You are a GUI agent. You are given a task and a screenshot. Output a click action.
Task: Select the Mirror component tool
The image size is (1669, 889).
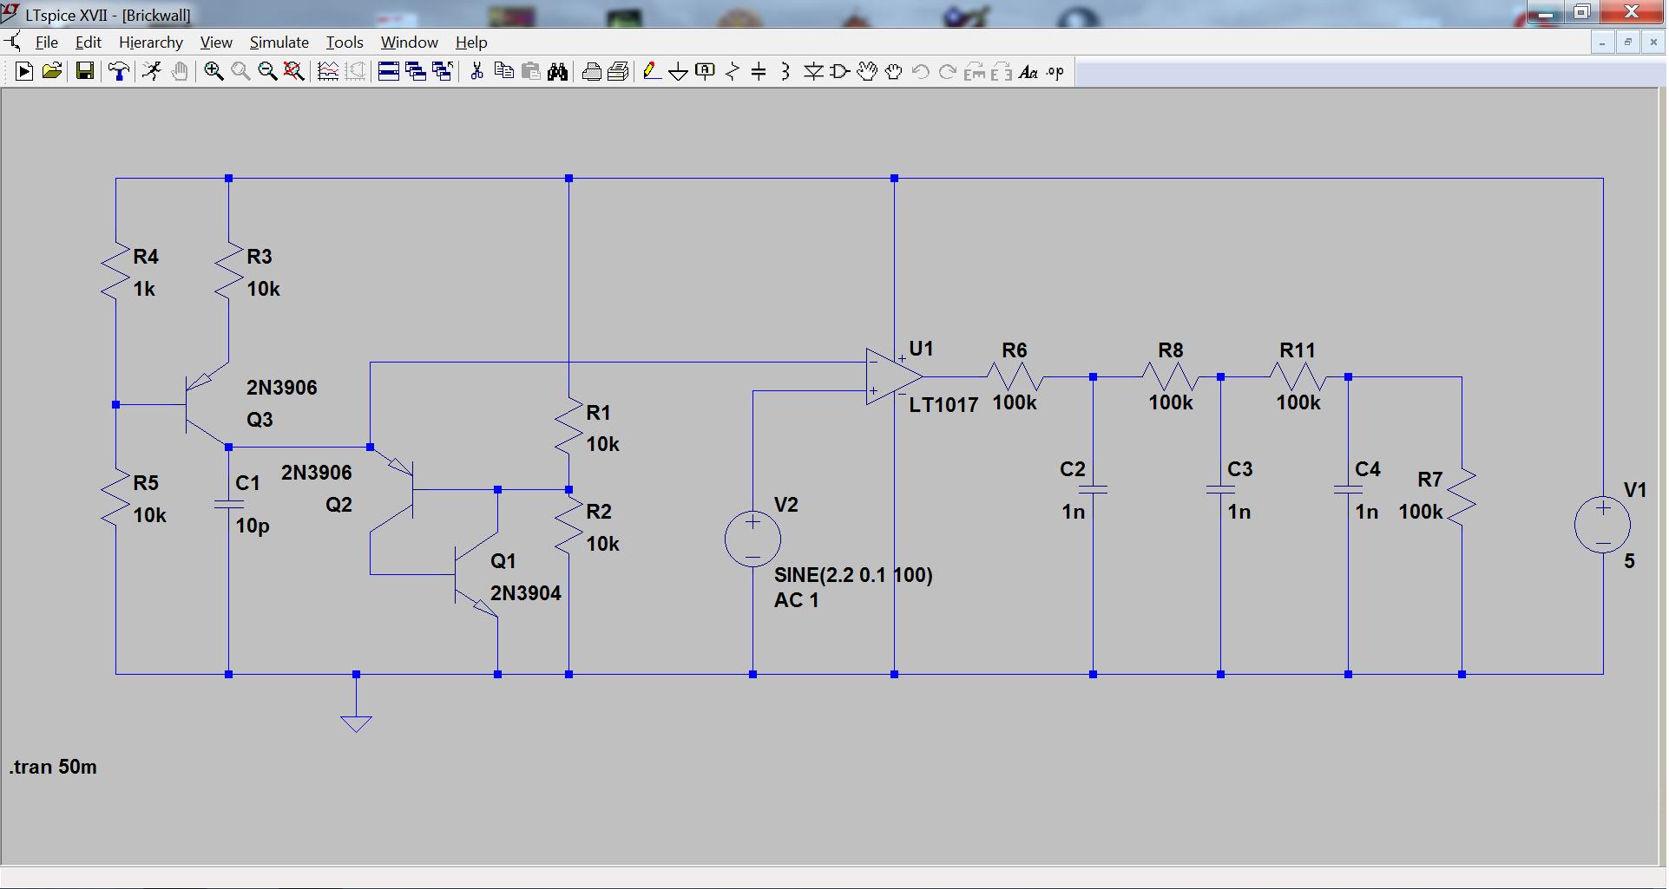point(1002,72)
